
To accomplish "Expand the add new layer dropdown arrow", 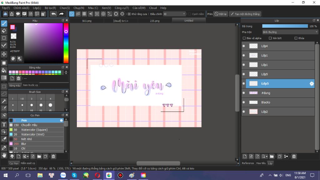I will pyautogui.click(x=267, y=156).
